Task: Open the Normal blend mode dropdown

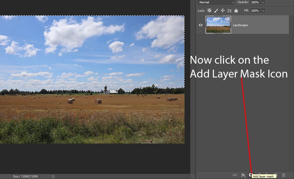Action: (216, 2)
